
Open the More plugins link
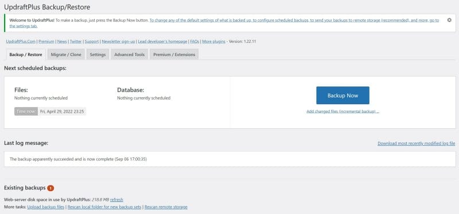click(213, 41)
